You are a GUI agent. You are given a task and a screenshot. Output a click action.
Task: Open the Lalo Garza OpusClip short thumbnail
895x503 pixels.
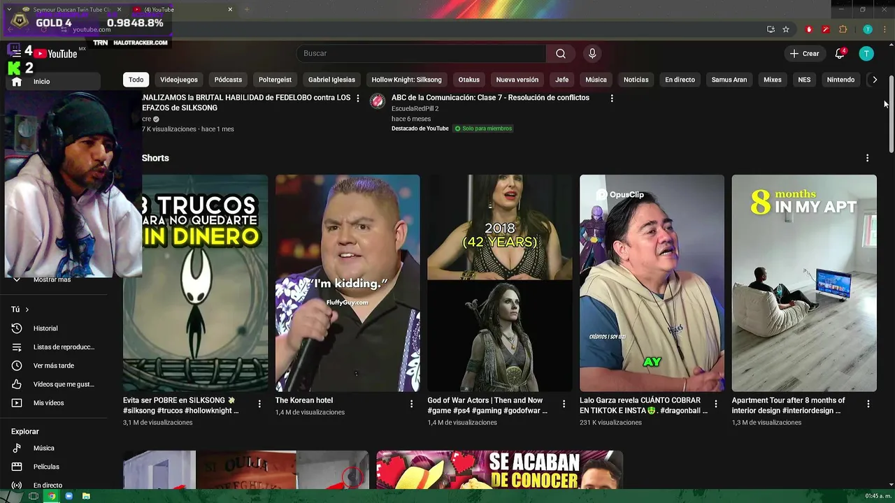coord(652,283)
